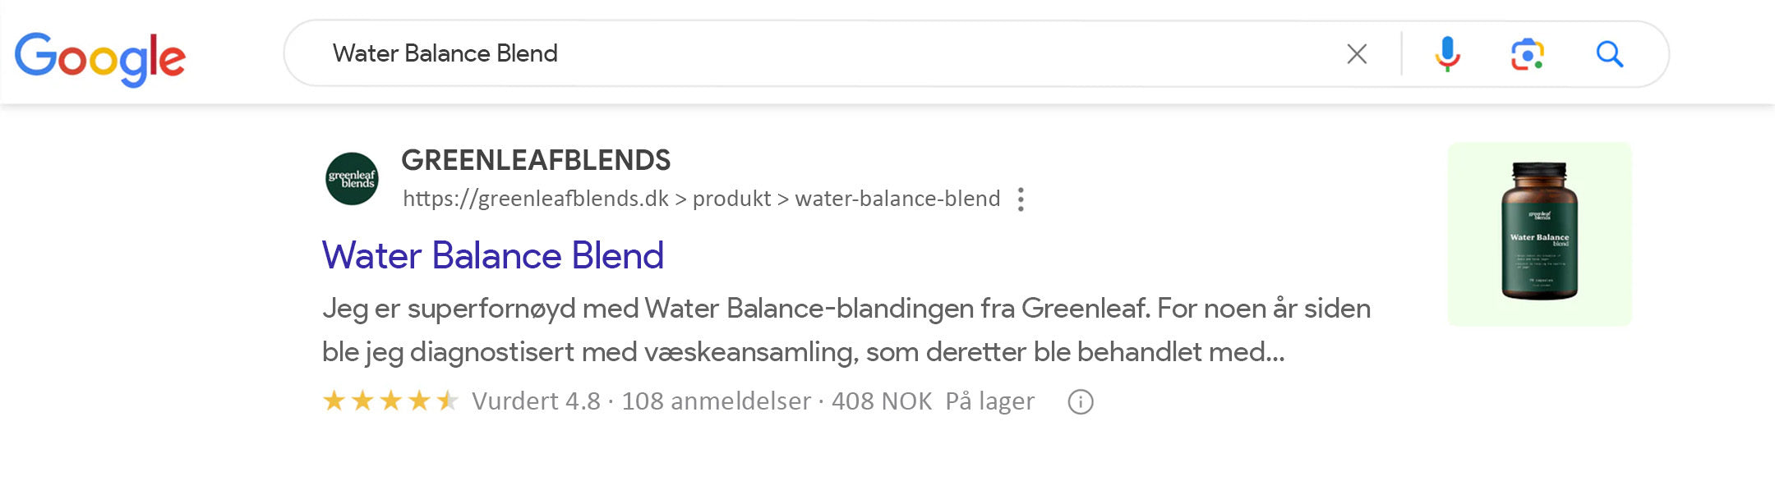Click the På lager stock label
This screenshot has height=481, width=1775.
coord(989,401)
